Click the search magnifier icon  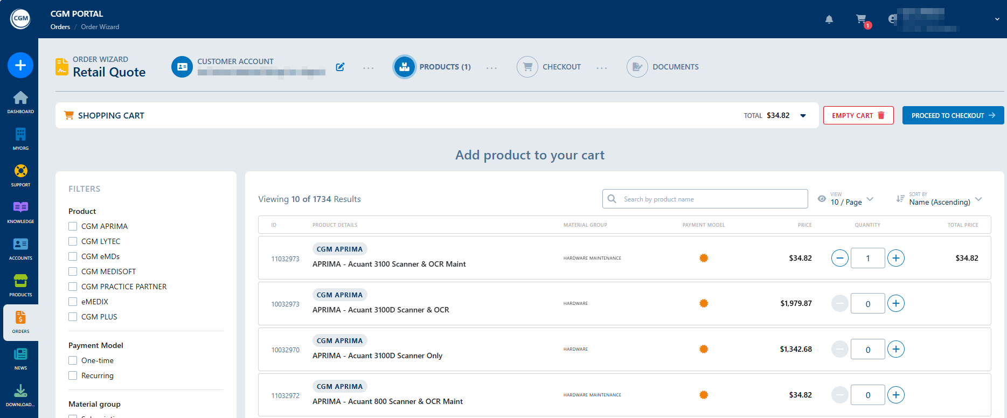(612, 199)
